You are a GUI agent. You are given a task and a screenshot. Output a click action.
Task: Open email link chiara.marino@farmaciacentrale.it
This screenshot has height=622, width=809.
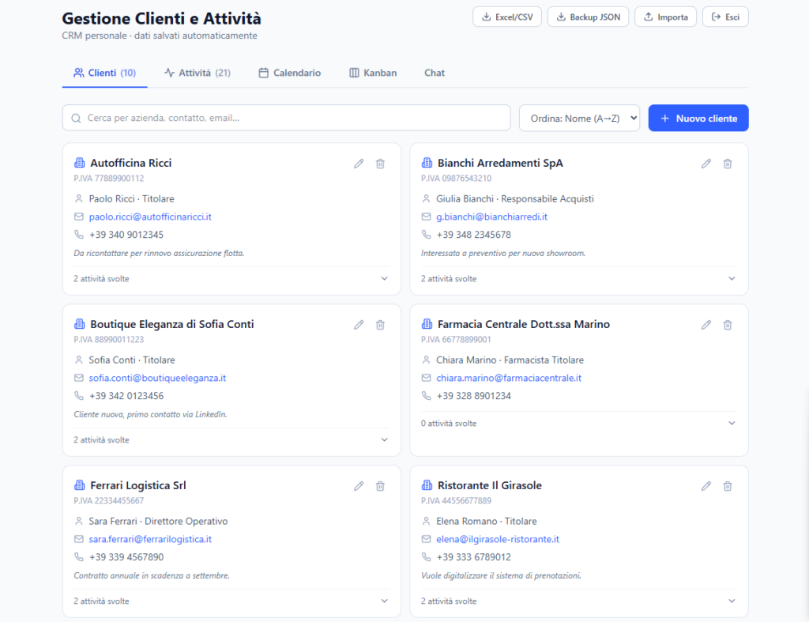pos(509,378)
